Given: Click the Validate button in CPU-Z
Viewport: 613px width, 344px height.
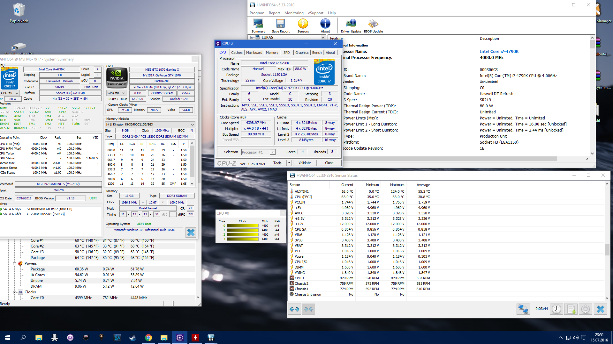Looking at the screenshot, I should (304, 163).
